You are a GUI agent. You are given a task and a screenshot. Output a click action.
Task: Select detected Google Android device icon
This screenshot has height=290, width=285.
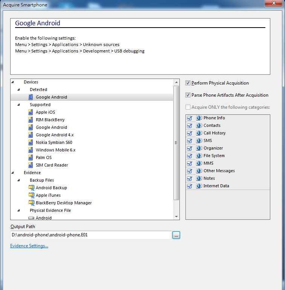tap(31, 97)
